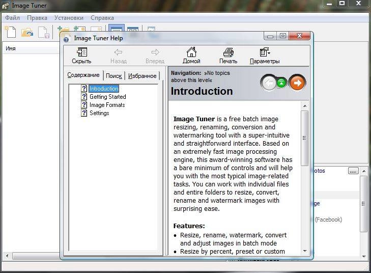Click the New file icon in Image Tuner toolbar
Viewport: 371px width, 273px height.
click(11, 32)
